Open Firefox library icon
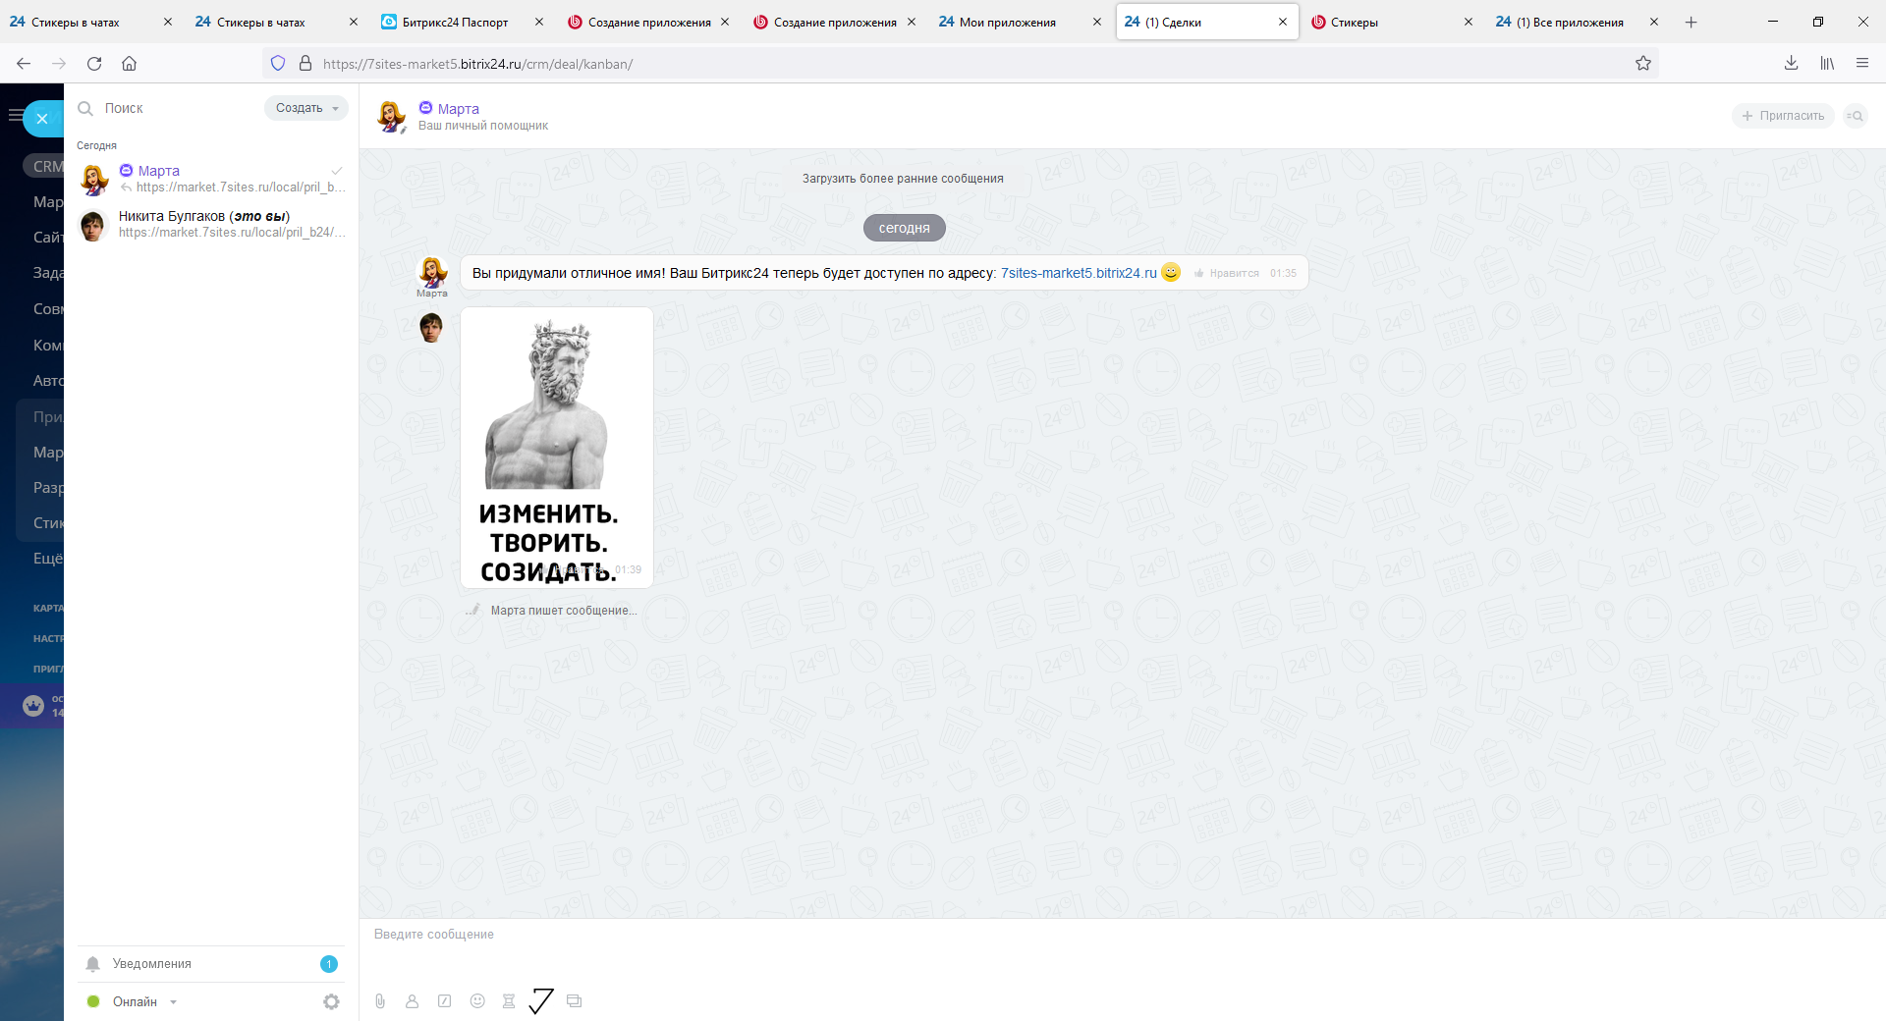This screenshot has height=1021, width=1886. tap(1827, 64)
